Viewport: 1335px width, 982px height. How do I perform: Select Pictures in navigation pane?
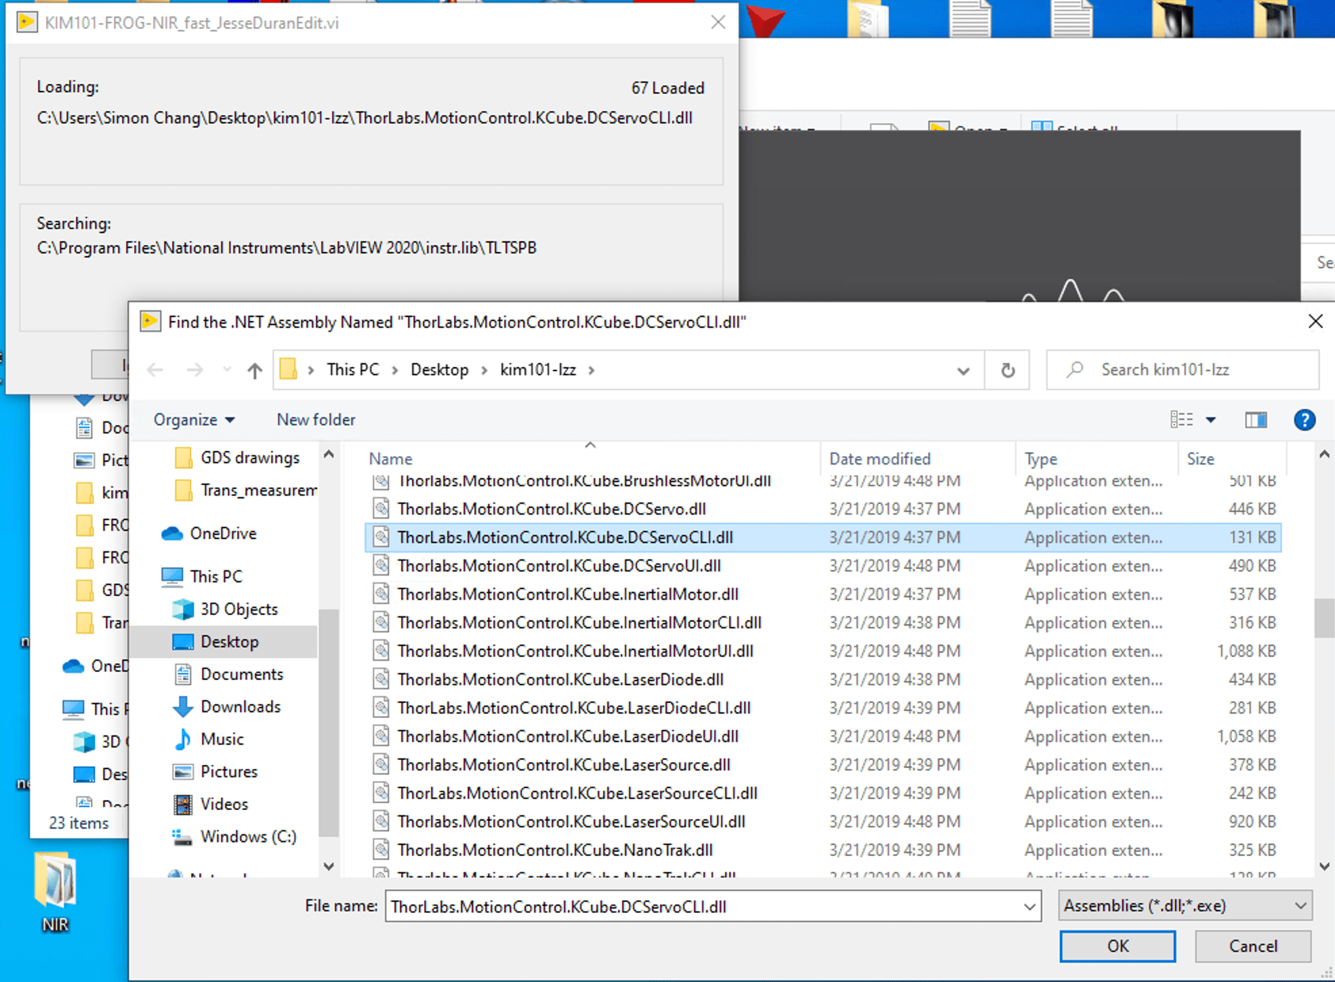point(215,771)
